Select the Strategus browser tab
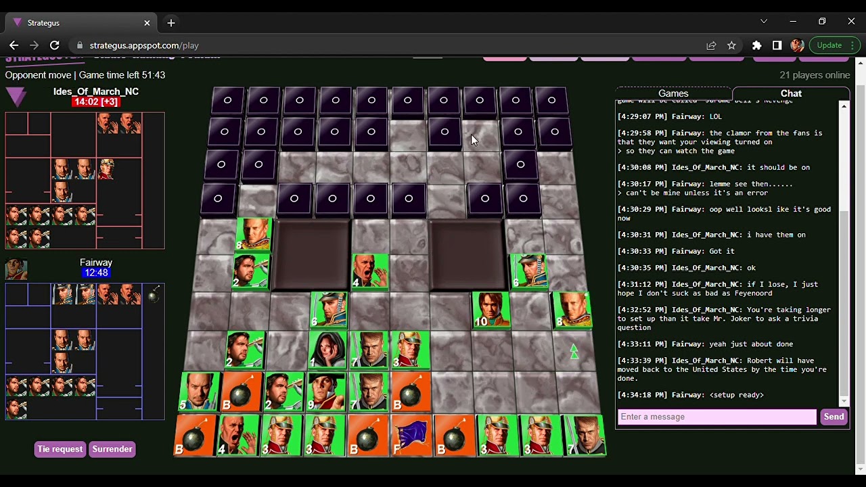866x487 pixels. tap(81, 23)
